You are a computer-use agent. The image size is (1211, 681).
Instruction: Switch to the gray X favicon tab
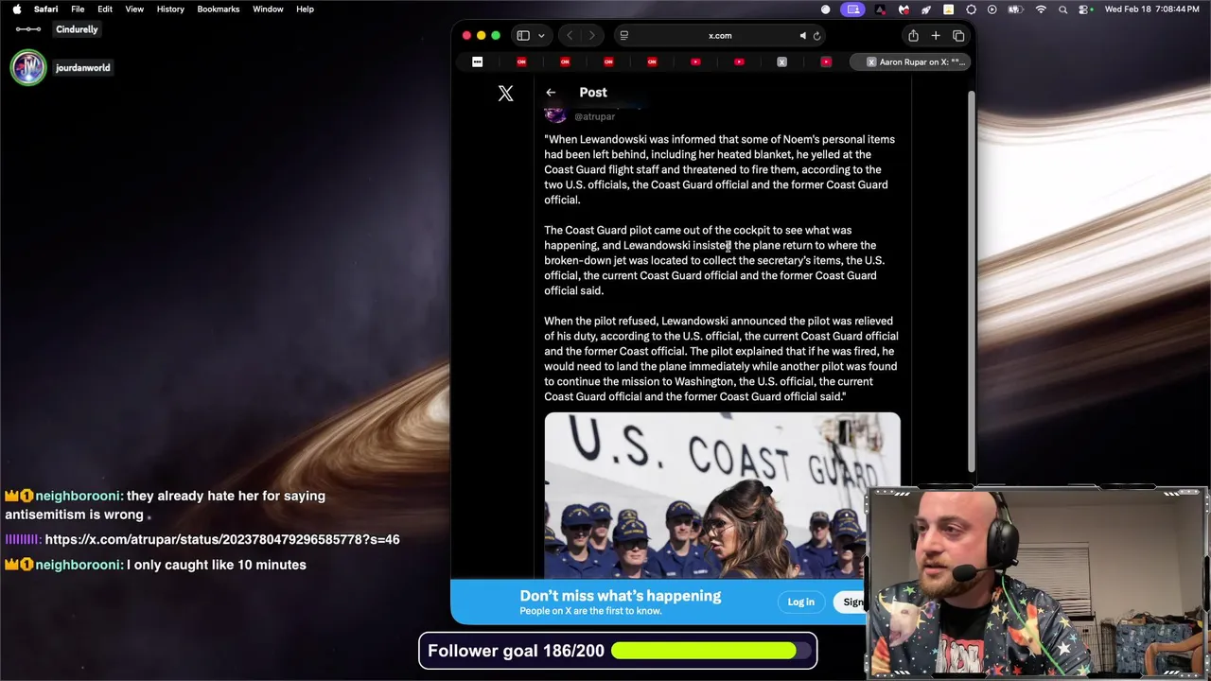click(781, 62)
